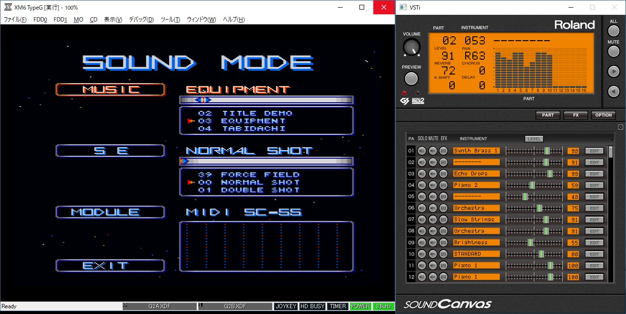Select MUSIC in Sound Mode screen

pyautogui.click(x=111, y=89)
